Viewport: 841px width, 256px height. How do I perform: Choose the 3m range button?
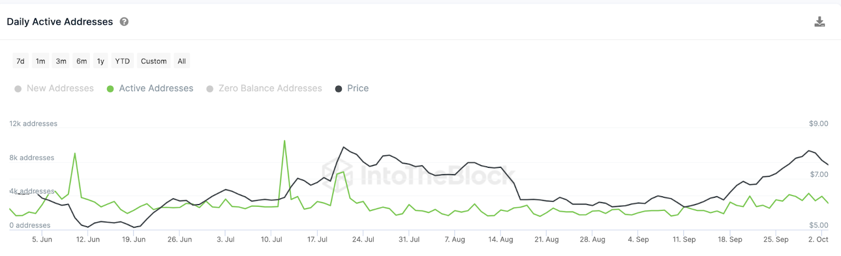pos(61,61)
